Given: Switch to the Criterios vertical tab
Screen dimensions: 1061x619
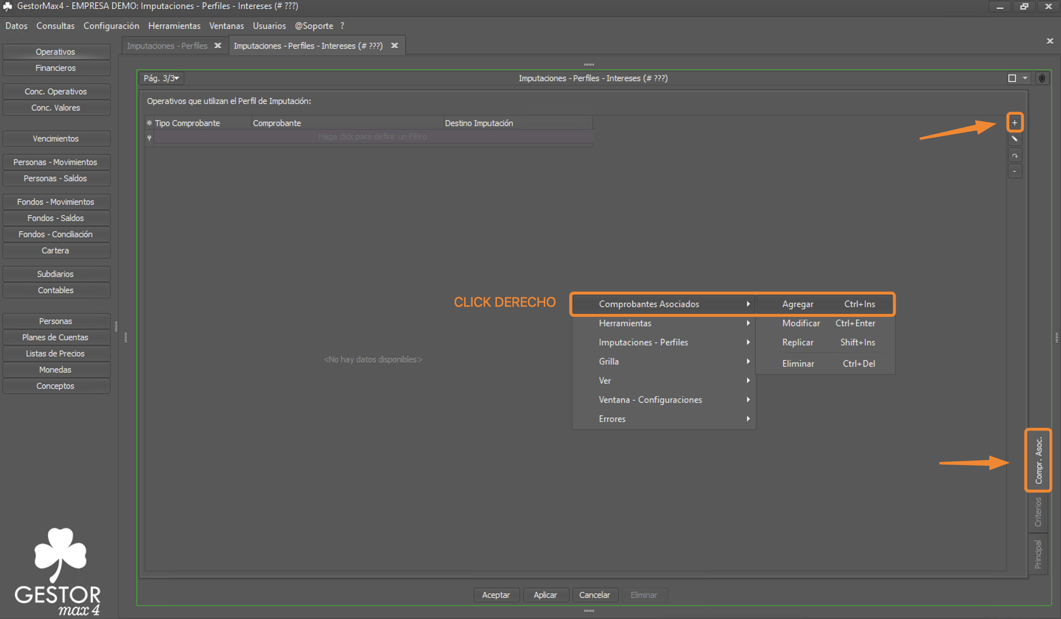Looking at the screenshot, I should 1038,512.
